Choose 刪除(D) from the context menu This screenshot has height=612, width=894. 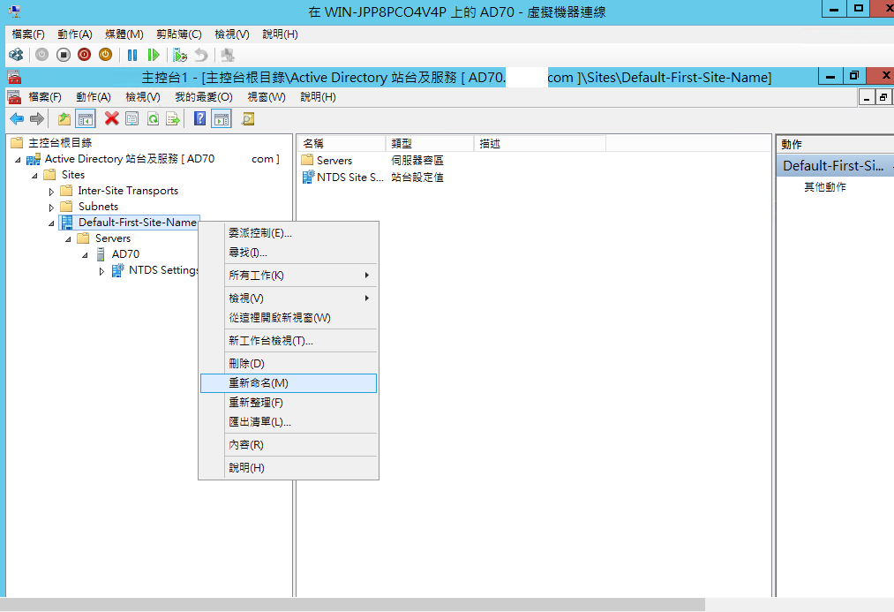pos(289,363)
